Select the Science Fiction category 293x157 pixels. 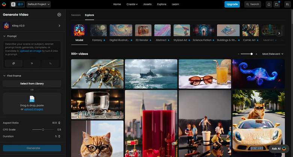pos(203,33)
